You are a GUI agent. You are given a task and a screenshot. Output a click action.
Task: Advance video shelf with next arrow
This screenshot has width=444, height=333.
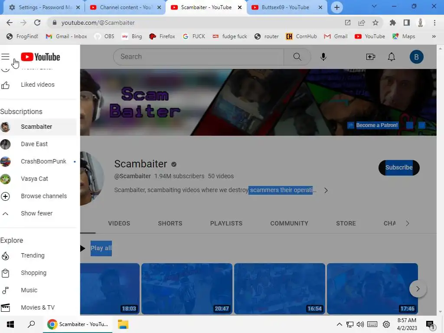tap(418, 289)
